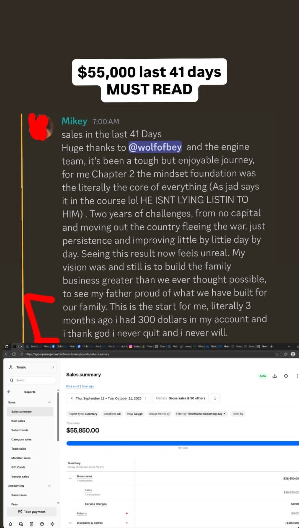299x528 pixels.
Task: Open messages chat icon in sidebar footer
Action: pyautogui.click(x=21, y=524)
